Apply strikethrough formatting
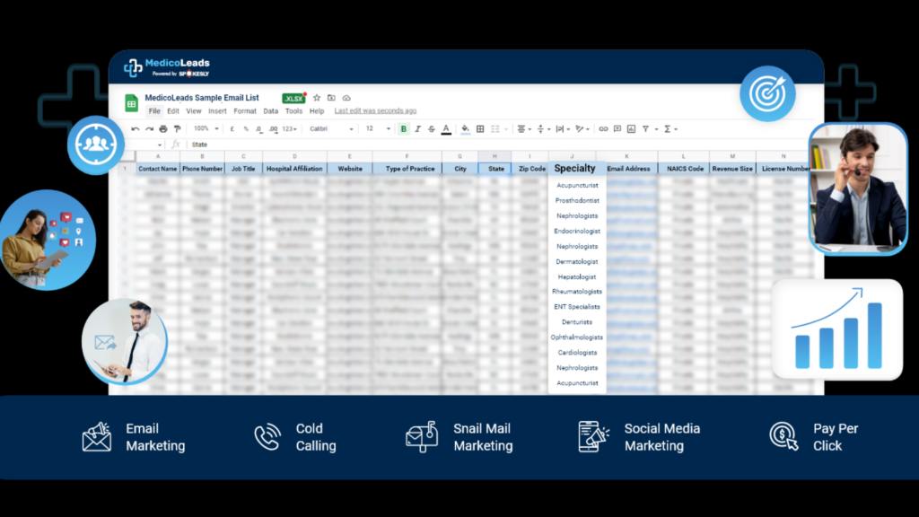The height and width of the screenshot is (517, 919). (x=431, y=128)
